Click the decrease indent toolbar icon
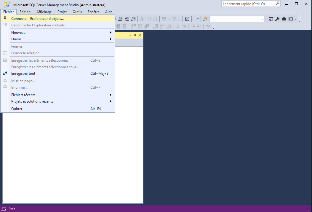The width and height of the screenshot is (312, 212). pos(193,26)
